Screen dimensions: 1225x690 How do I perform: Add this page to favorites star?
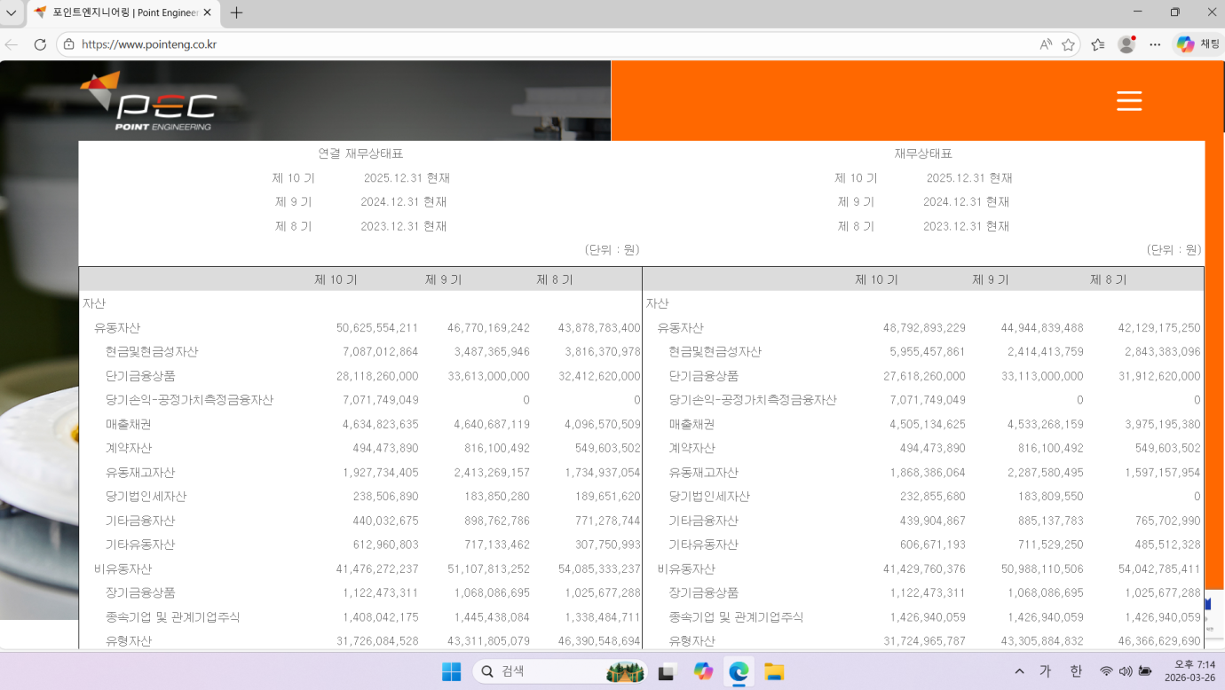(x=1068, y=44)
